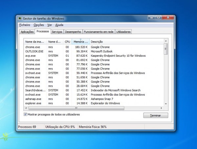Viewport: 197px width, 149px height.
Task: Click the horizontal scrollbar thumb
Action: 77,108
